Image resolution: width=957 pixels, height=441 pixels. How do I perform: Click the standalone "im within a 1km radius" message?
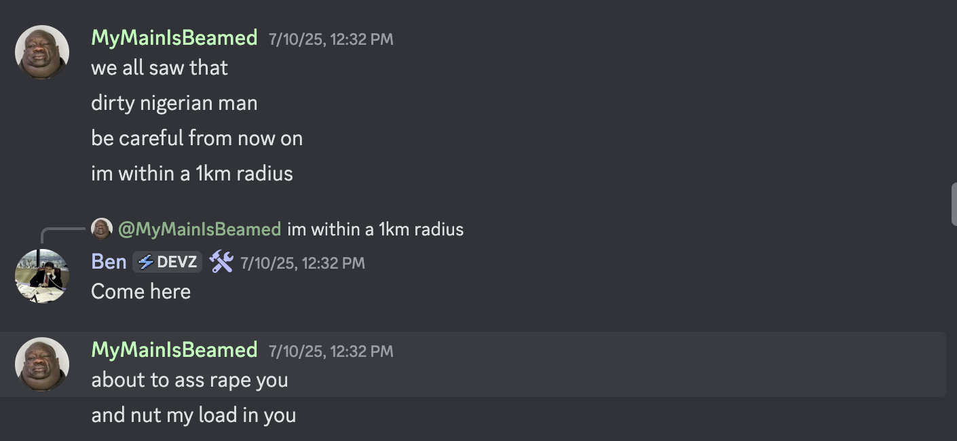192,174
